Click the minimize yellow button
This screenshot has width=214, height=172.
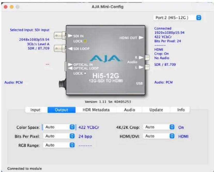click(12, 7)
